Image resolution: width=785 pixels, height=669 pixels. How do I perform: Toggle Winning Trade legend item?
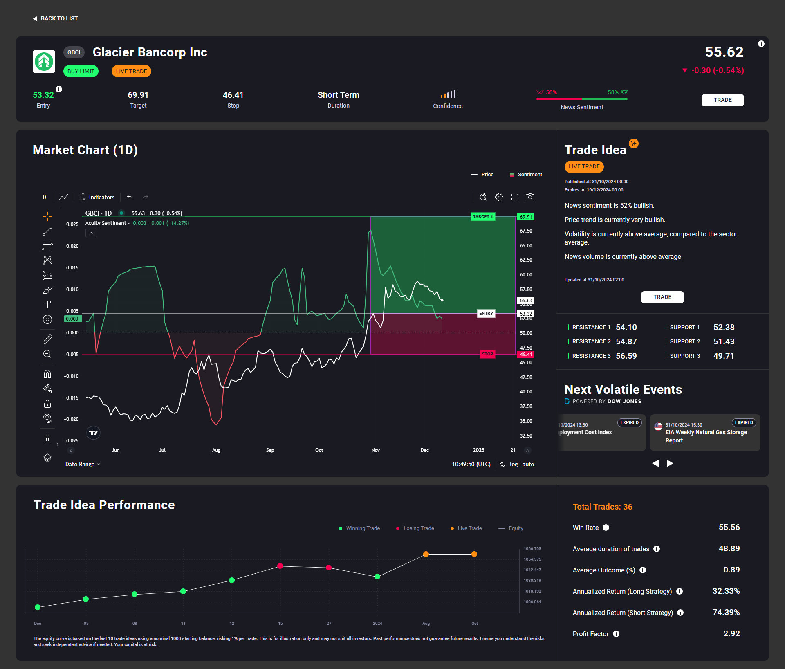359,528
